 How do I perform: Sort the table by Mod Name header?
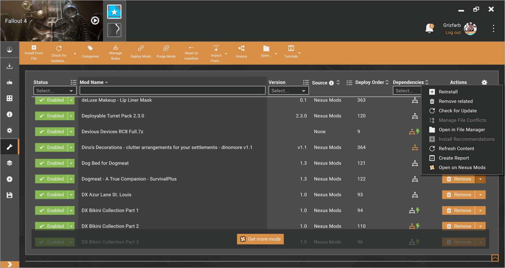click(x=92, y=82)
